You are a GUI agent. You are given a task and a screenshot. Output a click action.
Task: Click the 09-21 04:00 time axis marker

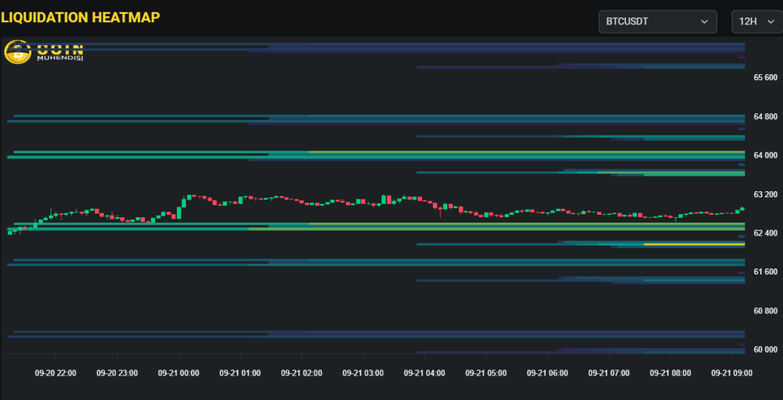(424, 373)
